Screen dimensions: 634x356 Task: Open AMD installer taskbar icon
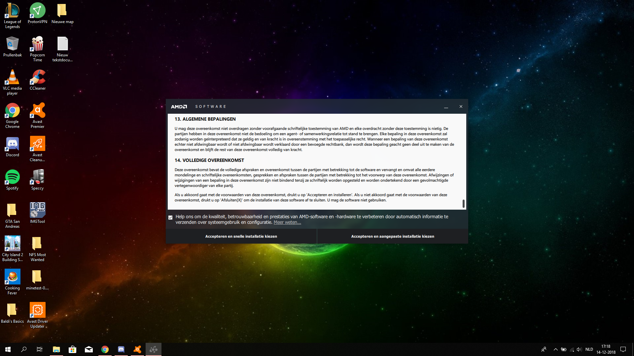point(154,349)
